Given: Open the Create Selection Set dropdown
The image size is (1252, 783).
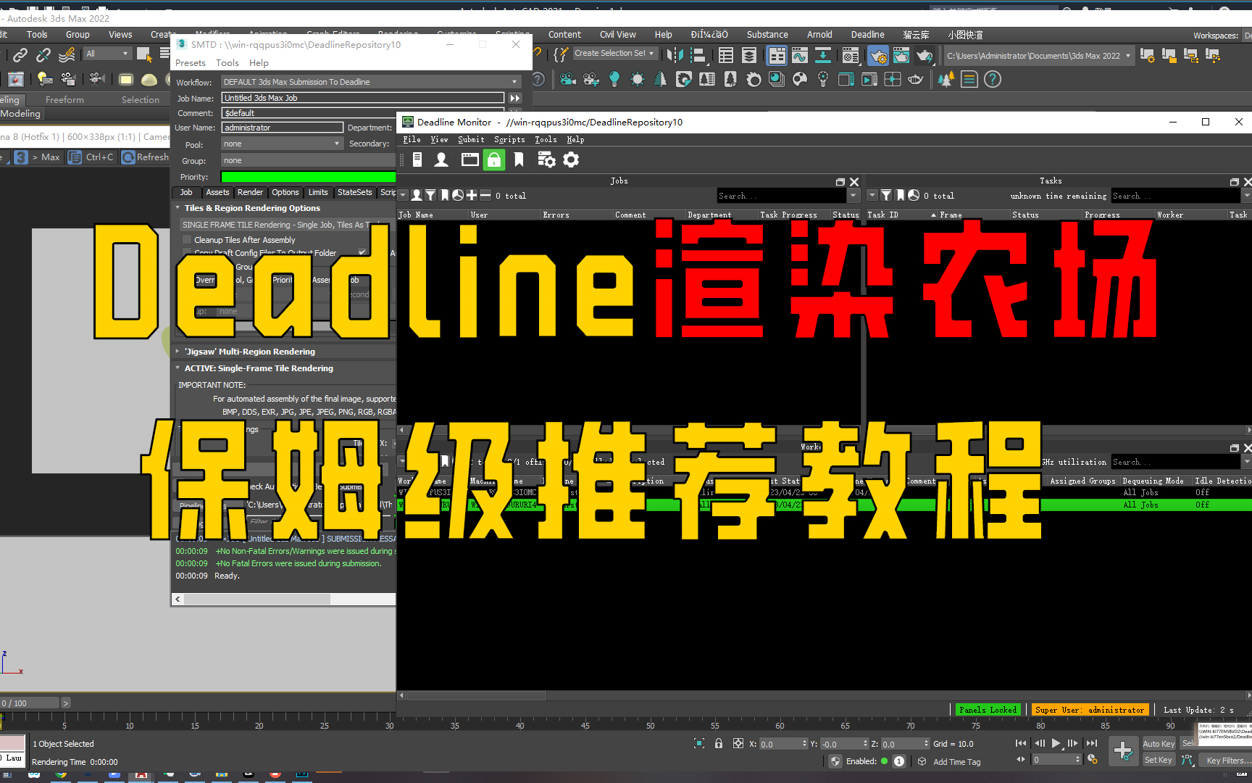Looking at the screenshot, I should pos(614,54).
